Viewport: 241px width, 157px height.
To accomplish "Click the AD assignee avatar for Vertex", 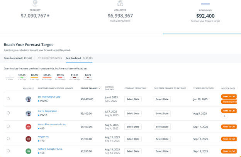I will coord(28,127).
